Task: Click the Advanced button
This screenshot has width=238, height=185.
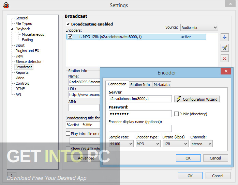Action: pyautogui.click(x=83, y=158)
